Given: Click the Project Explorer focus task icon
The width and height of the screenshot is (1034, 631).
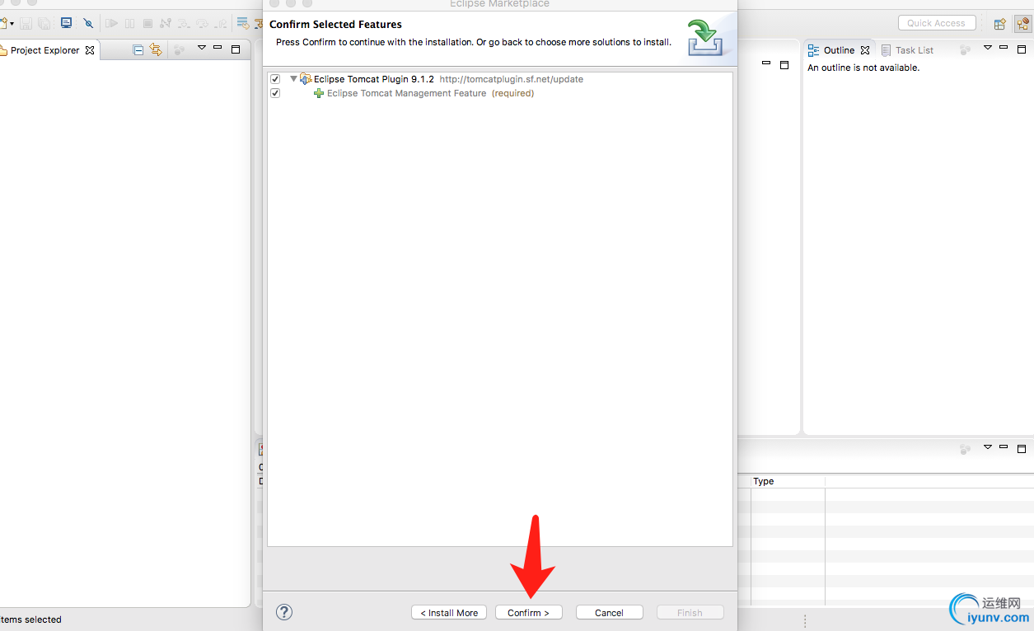Looking at the screenshot, I should 179,50.
